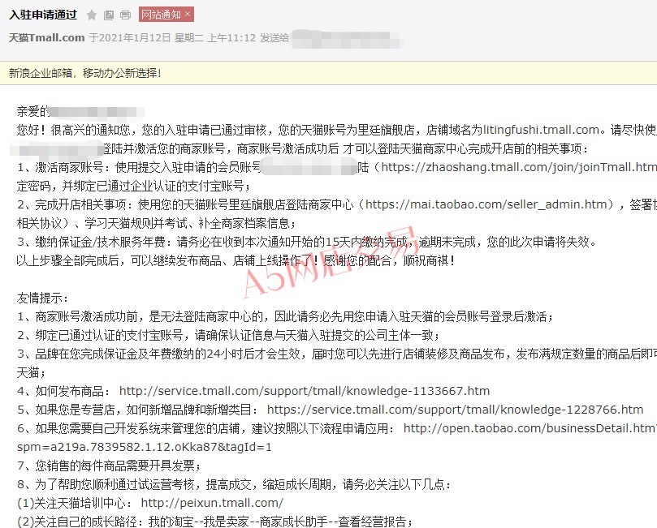The height and width of the screenshot is (528, 657).
Task: Open the knowledge-1228766.htm help link
Action: (455, 410)
